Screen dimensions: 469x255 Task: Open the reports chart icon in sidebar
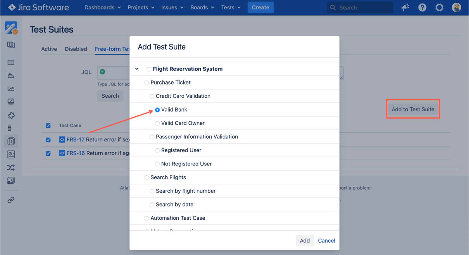[11, 89]
